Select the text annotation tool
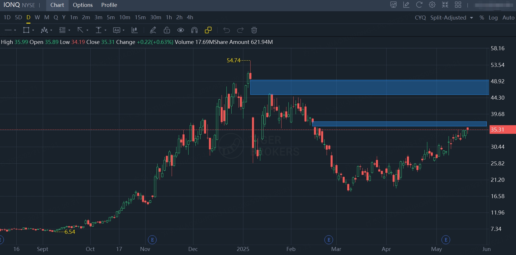The image size is (516, 255). pos(117,30)
